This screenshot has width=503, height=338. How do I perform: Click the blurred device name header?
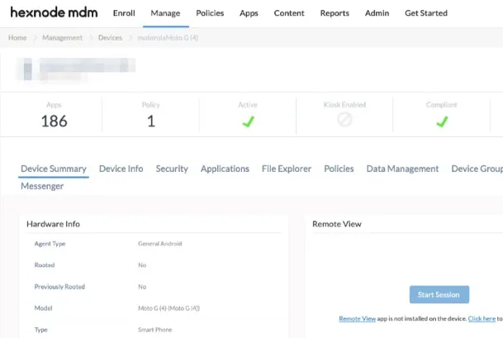tap(76, 69)
